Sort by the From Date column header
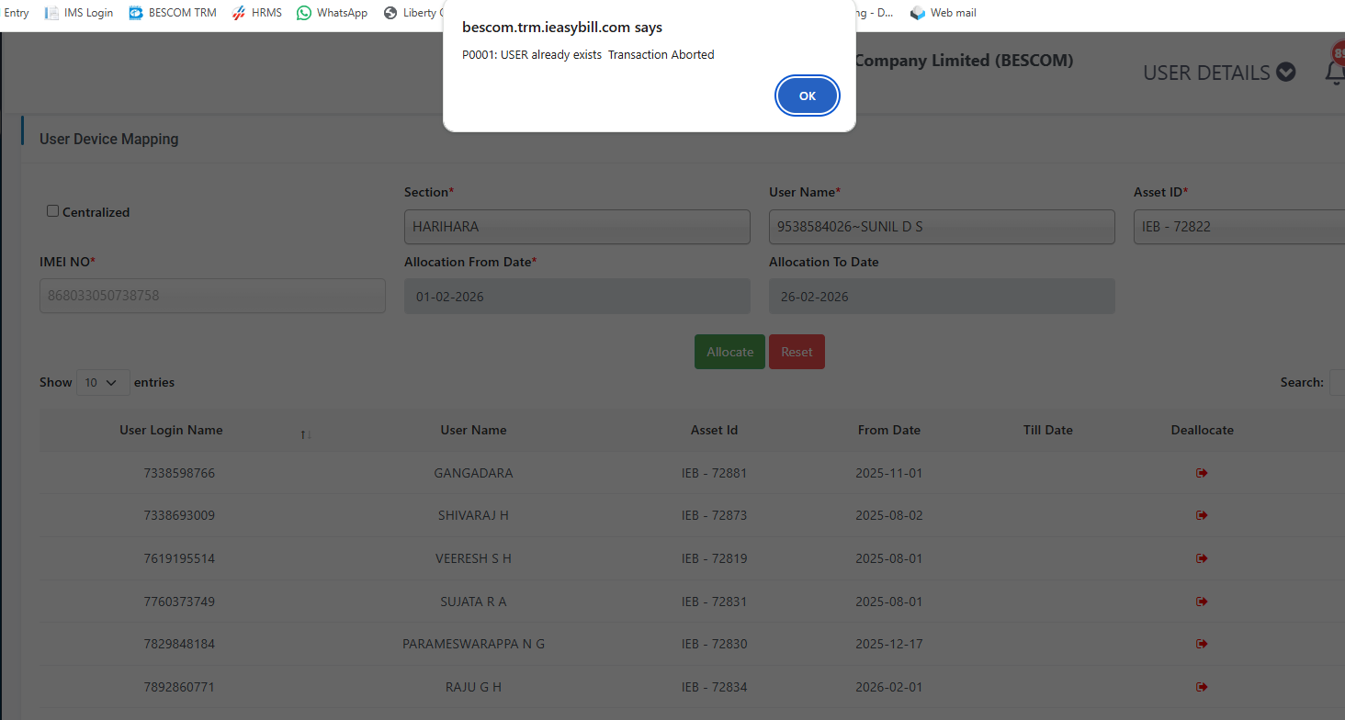Image resolution: width=1345 pixels, height=720 pixels. click(888, 430)
